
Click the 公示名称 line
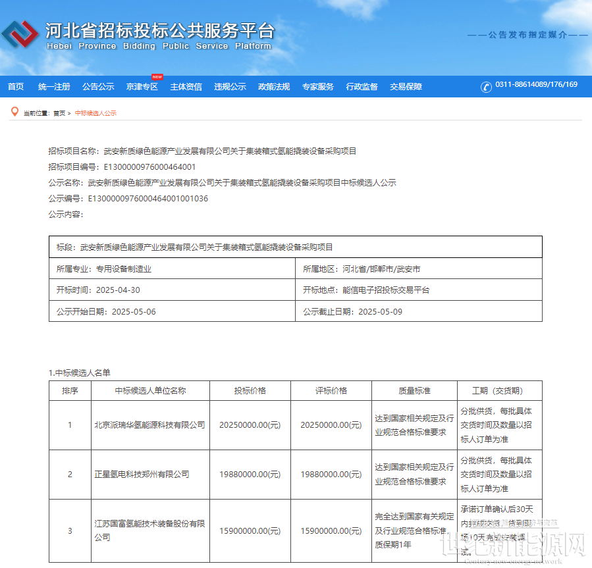(223, 183)
